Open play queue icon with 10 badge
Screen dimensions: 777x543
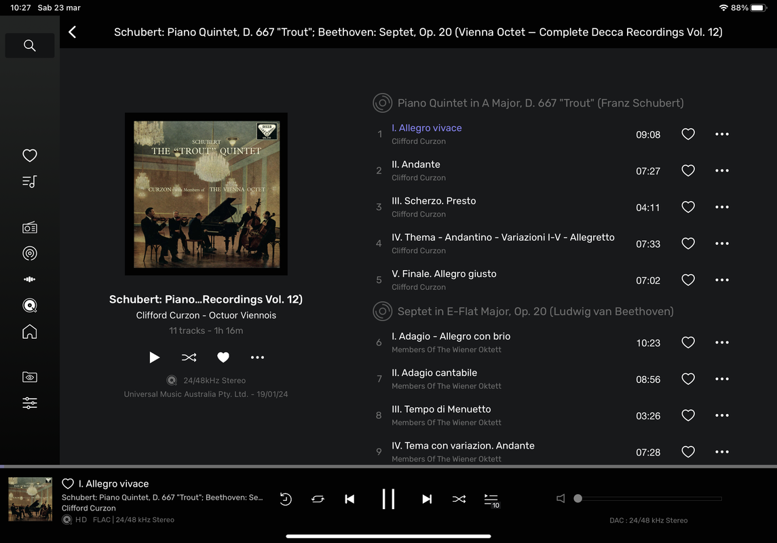[491, 500]
